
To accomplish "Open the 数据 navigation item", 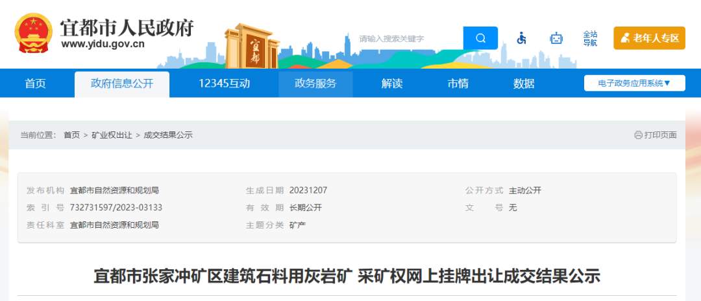I will [x=524, y=84].
